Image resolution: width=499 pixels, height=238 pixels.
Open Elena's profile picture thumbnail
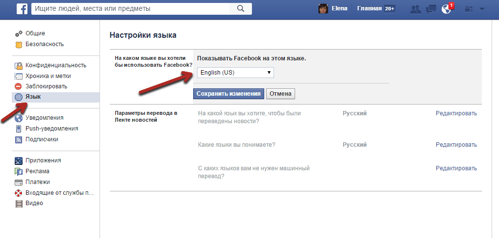click(324, 9)
